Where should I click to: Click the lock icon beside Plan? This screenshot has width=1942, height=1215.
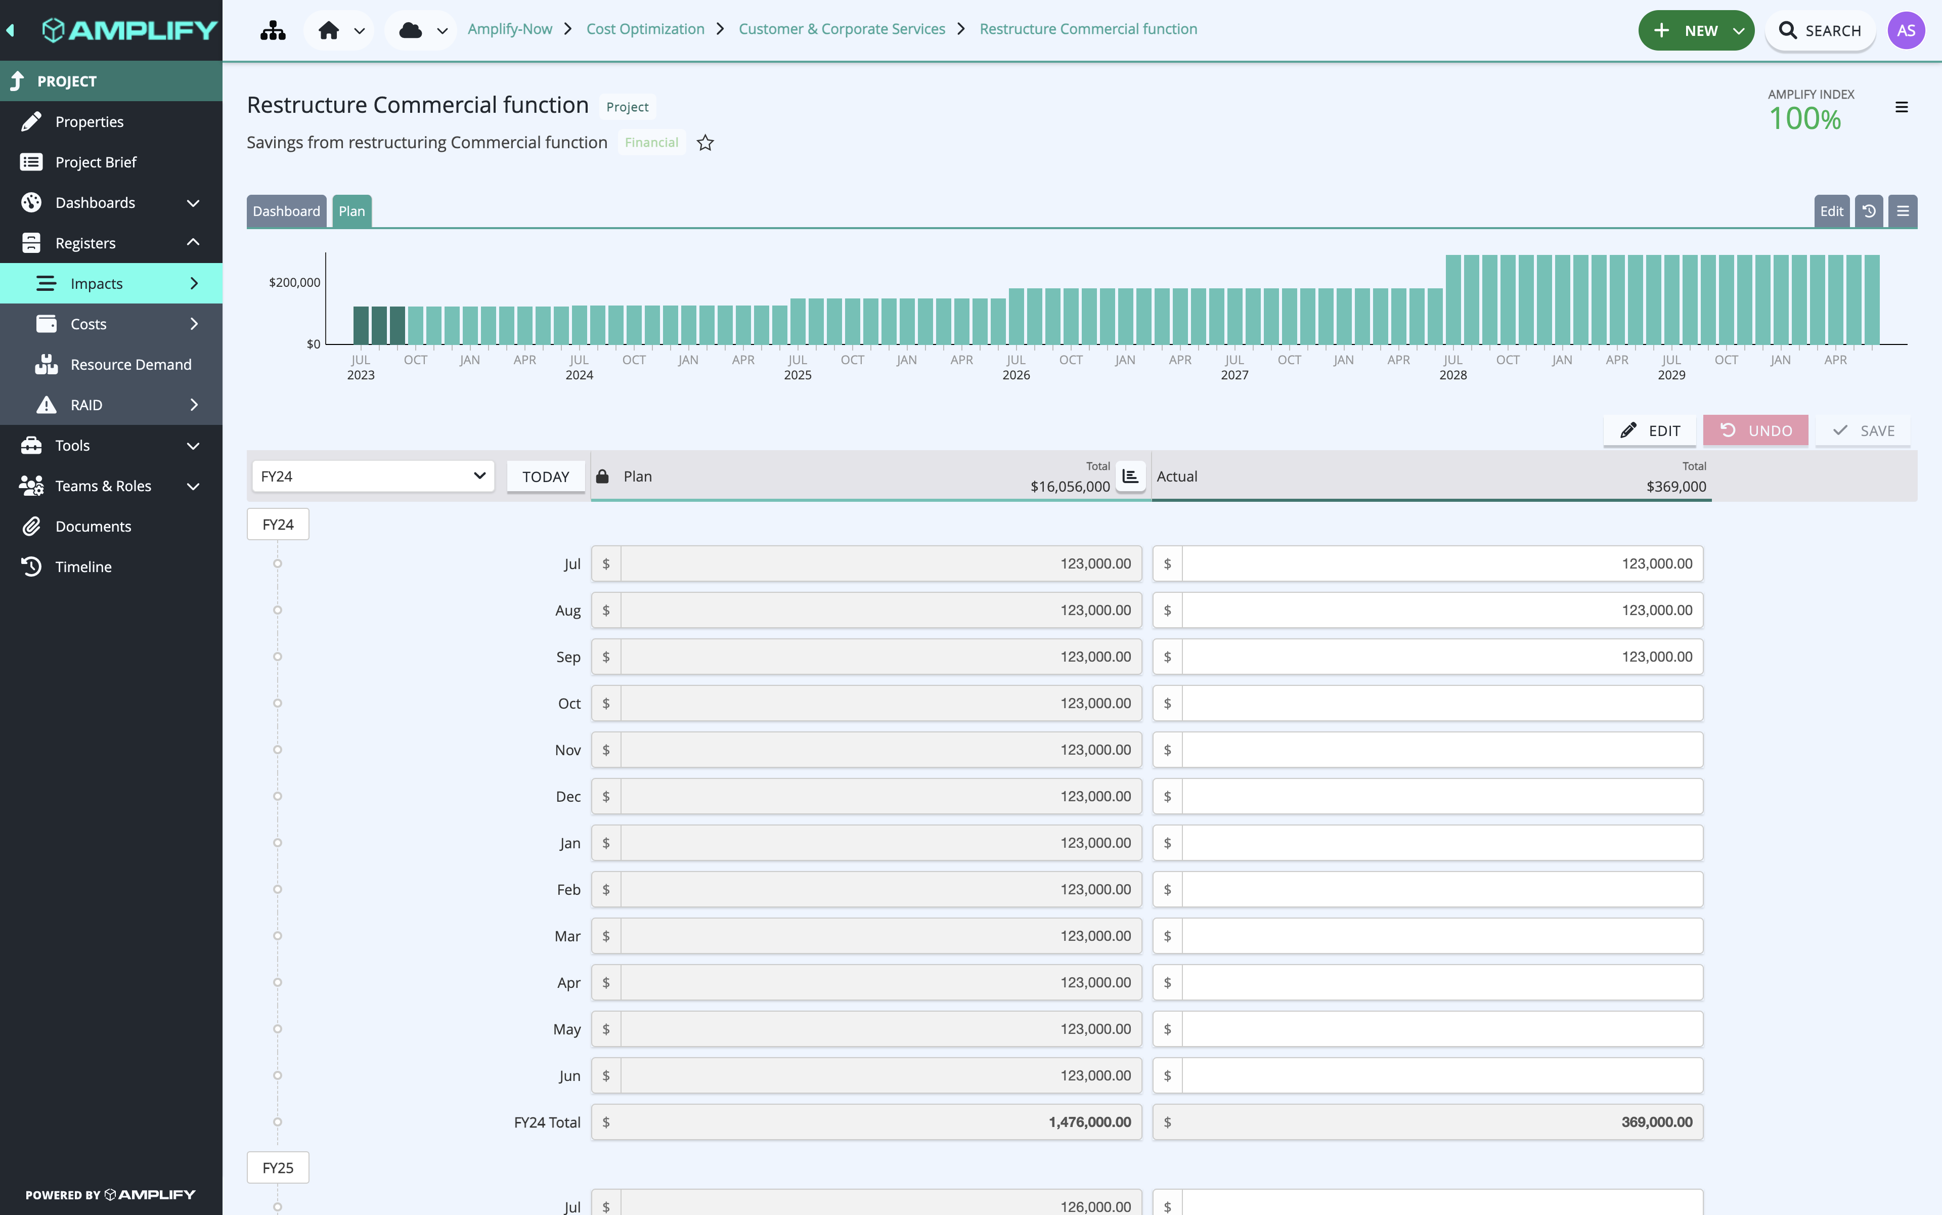(x=602, y=475)
